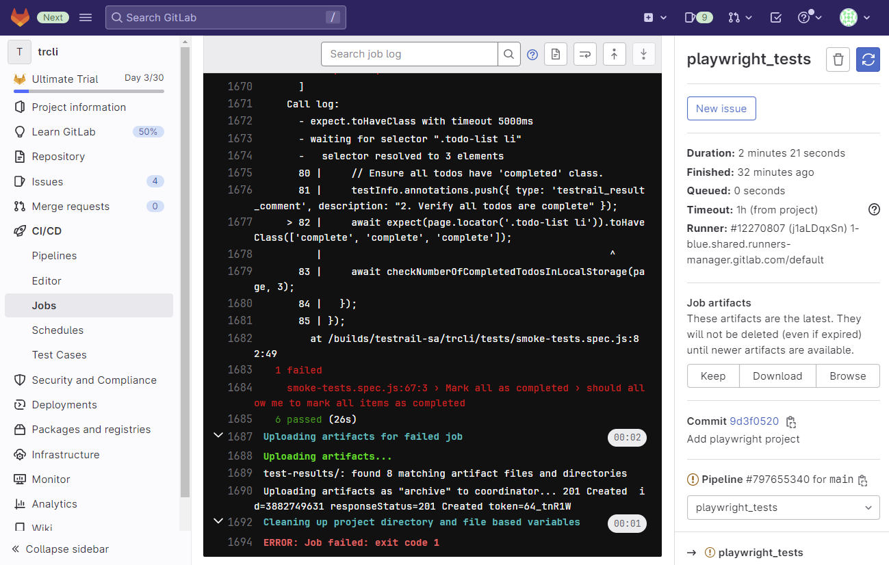This screenshot has height=565, width=889.
Task: Click the Ultimate Trial progress bar
Action: click(89, 91)
